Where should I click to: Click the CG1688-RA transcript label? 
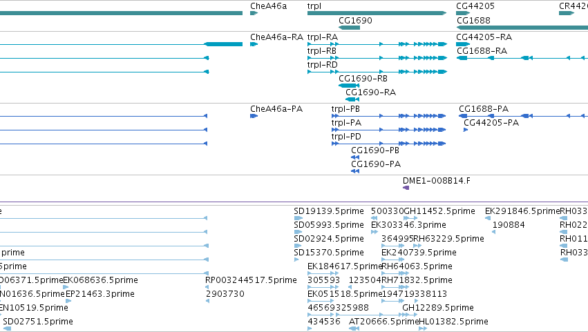tap(482, 51)
